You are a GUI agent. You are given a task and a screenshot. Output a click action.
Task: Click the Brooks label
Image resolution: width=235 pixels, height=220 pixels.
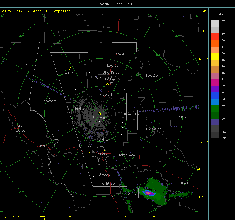186,183
